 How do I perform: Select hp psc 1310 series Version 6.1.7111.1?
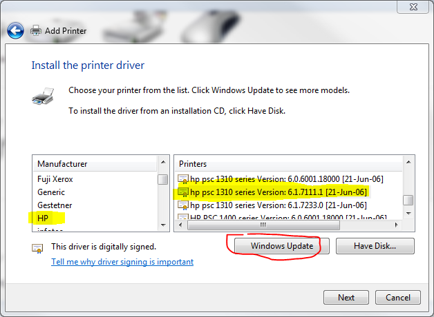coord(279,192)
